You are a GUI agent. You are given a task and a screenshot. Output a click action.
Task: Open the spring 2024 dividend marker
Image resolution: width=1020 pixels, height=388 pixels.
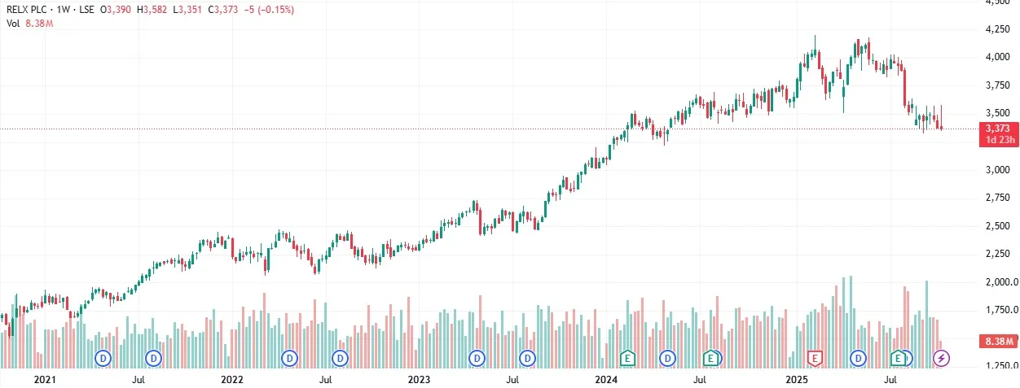(667, 357)
